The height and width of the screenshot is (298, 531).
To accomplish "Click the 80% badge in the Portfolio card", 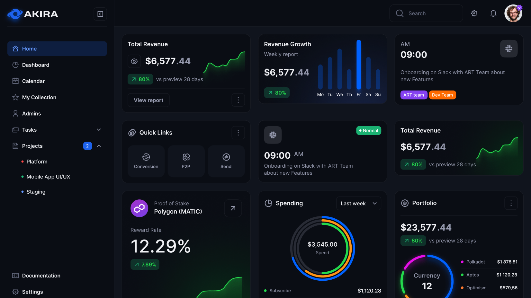I will (x=413, y=241).
